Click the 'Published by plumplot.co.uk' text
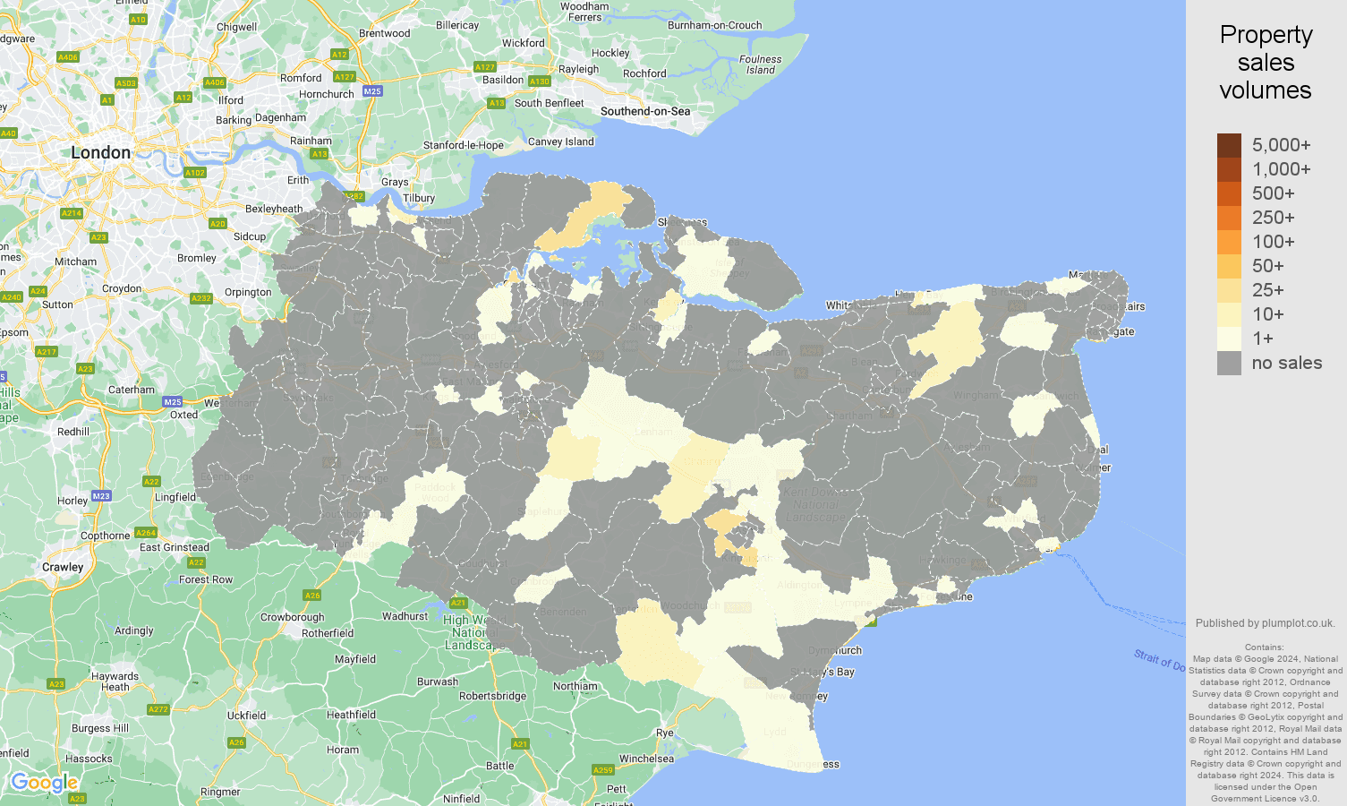Screen dimensions: 1347x806 1265,623
